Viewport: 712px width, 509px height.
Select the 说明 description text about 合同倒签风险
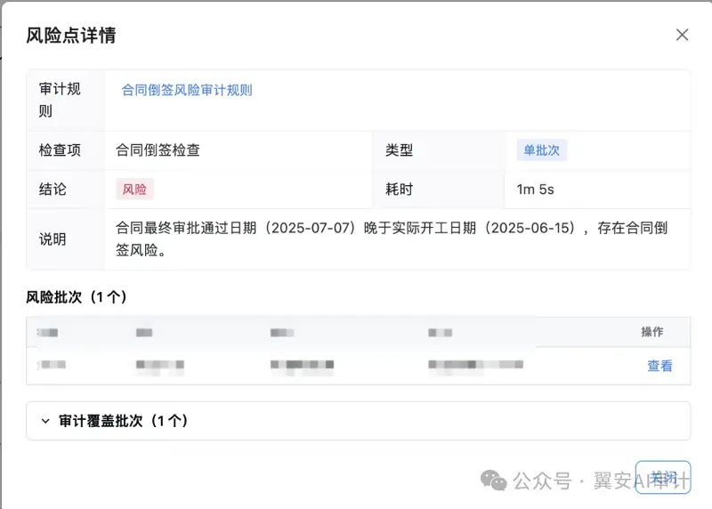click(391, 238)
